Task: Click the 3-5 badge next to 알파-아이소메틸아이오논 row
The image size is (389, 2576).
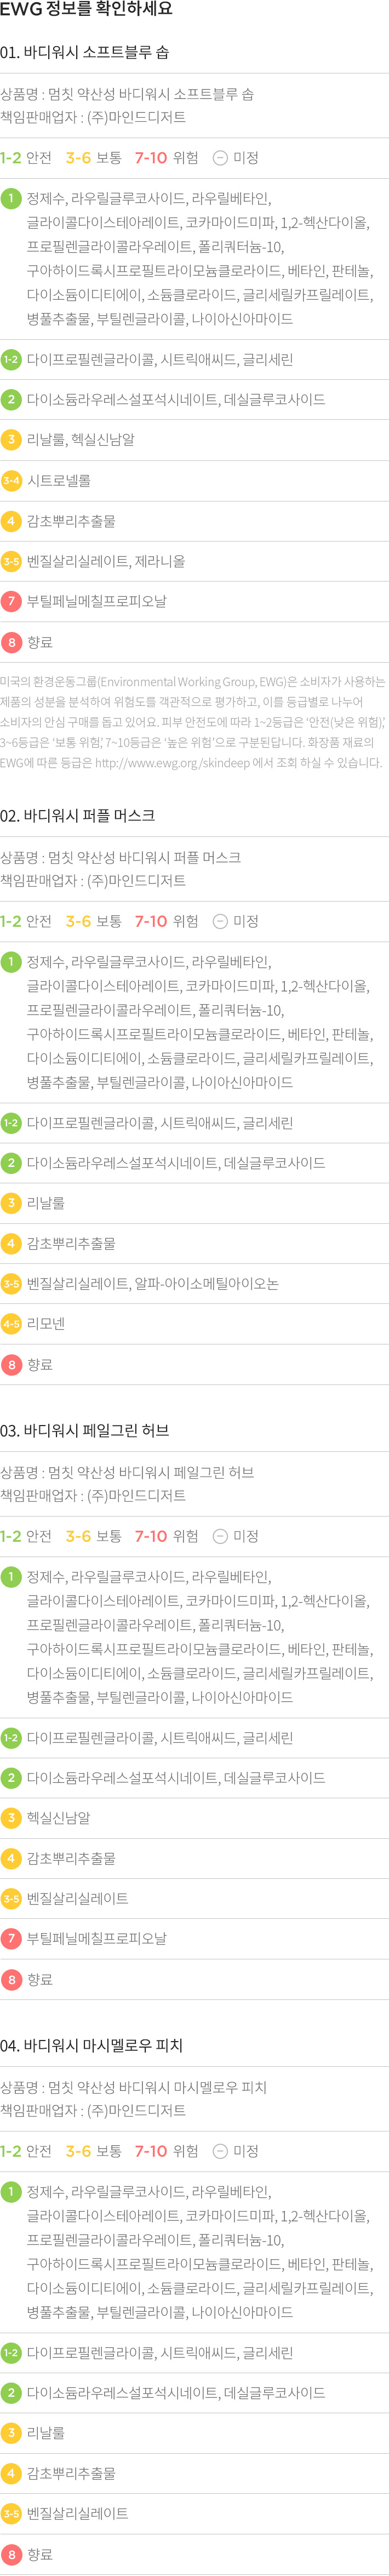Action: click(x=11, y=1283)
